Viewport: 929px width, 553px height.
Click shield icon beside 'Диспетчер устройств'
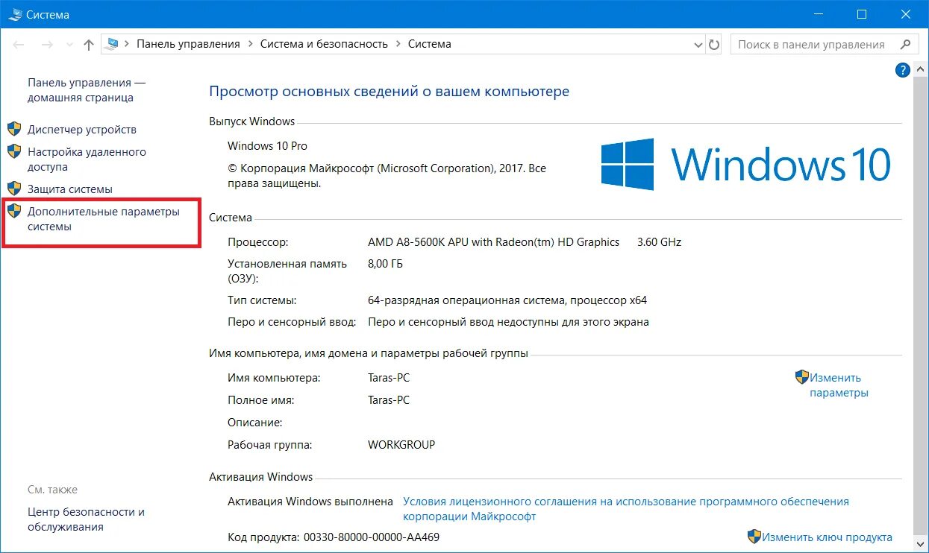[14, 129]
